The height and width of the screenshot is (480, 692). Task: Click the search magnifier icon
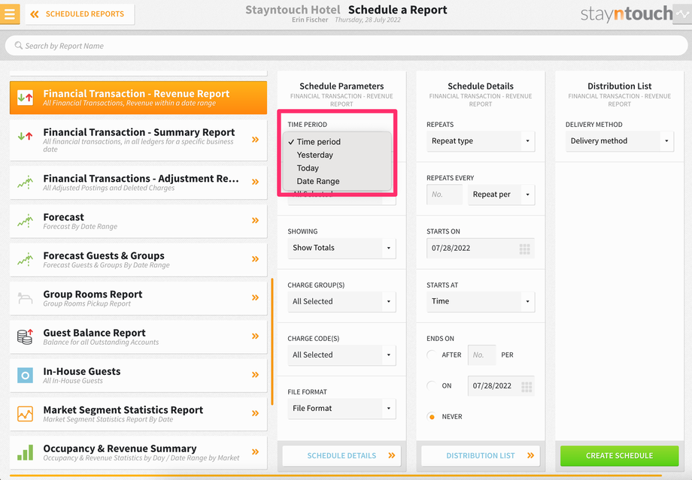click(x=19, y=45)
